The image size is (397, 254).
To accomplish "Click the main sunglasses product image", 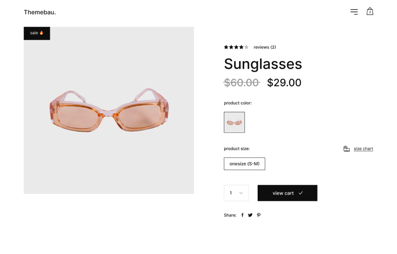I will tap(109, 111).
